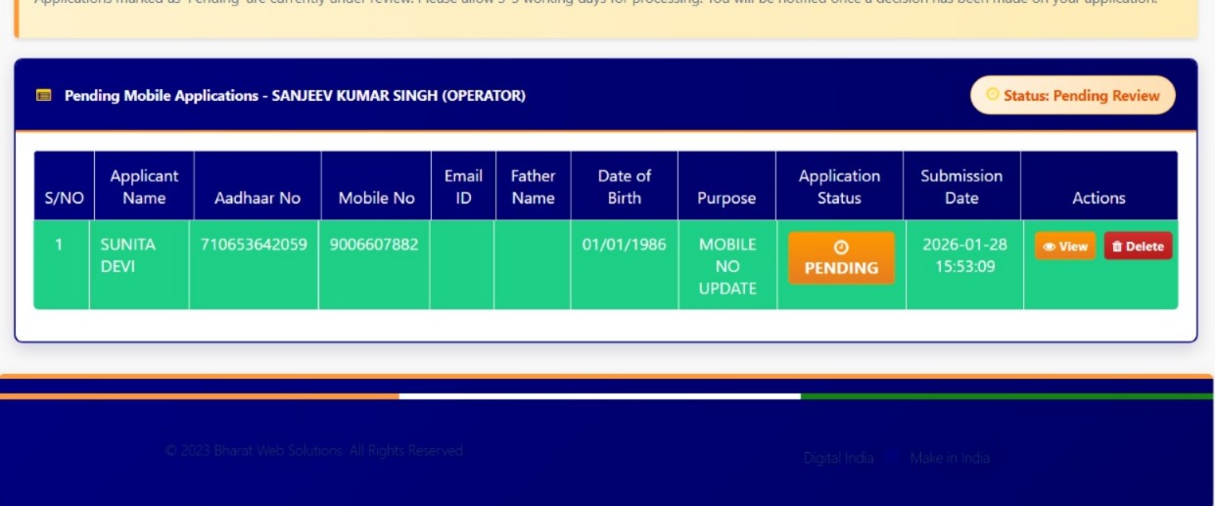Click the card icon beside Pending Mobile Applications
The image size is (1215, 506).
(x=43, y=96)
